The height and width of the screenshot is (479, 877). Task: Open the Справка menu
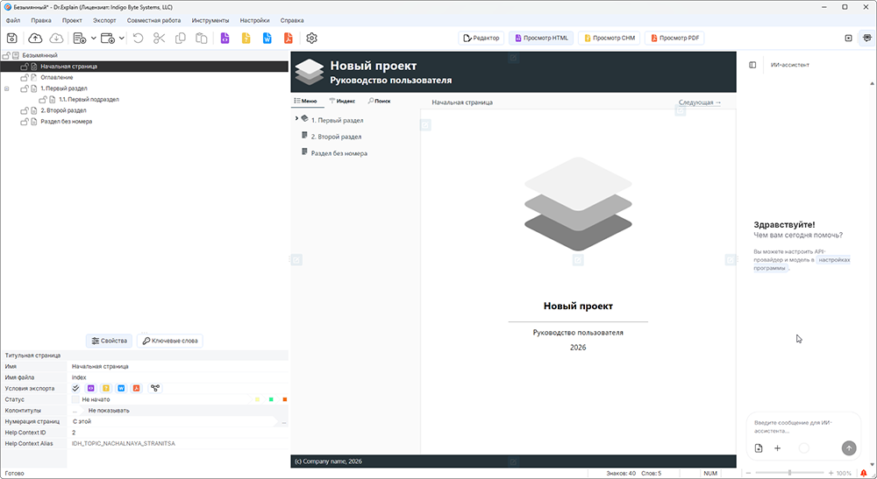pyautogui.click(x=292, y=20)
